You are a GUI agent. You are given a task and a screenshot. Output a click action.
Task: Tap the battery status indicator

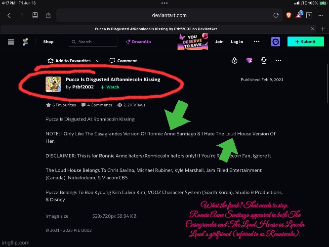point(323,3)
